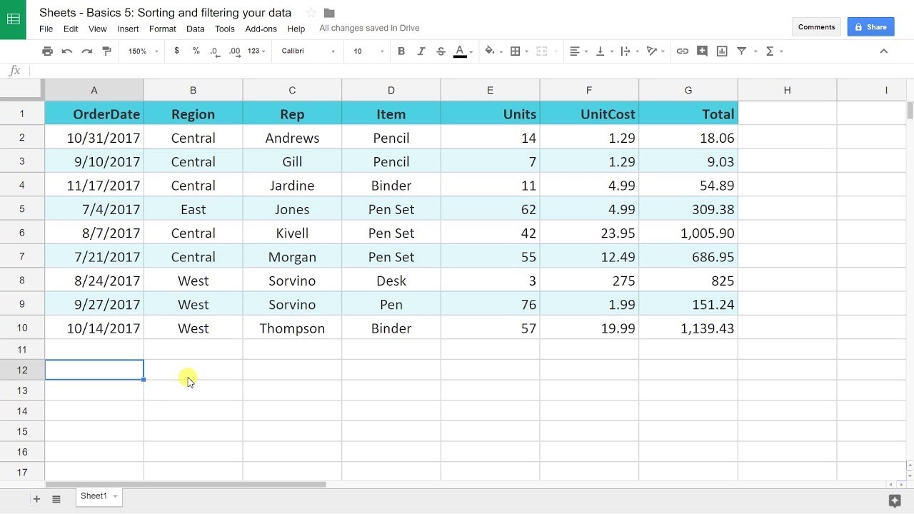Screen dimensions: 914x514
Task: Expand the Calibri font dropdown
Action: [308, 51]
